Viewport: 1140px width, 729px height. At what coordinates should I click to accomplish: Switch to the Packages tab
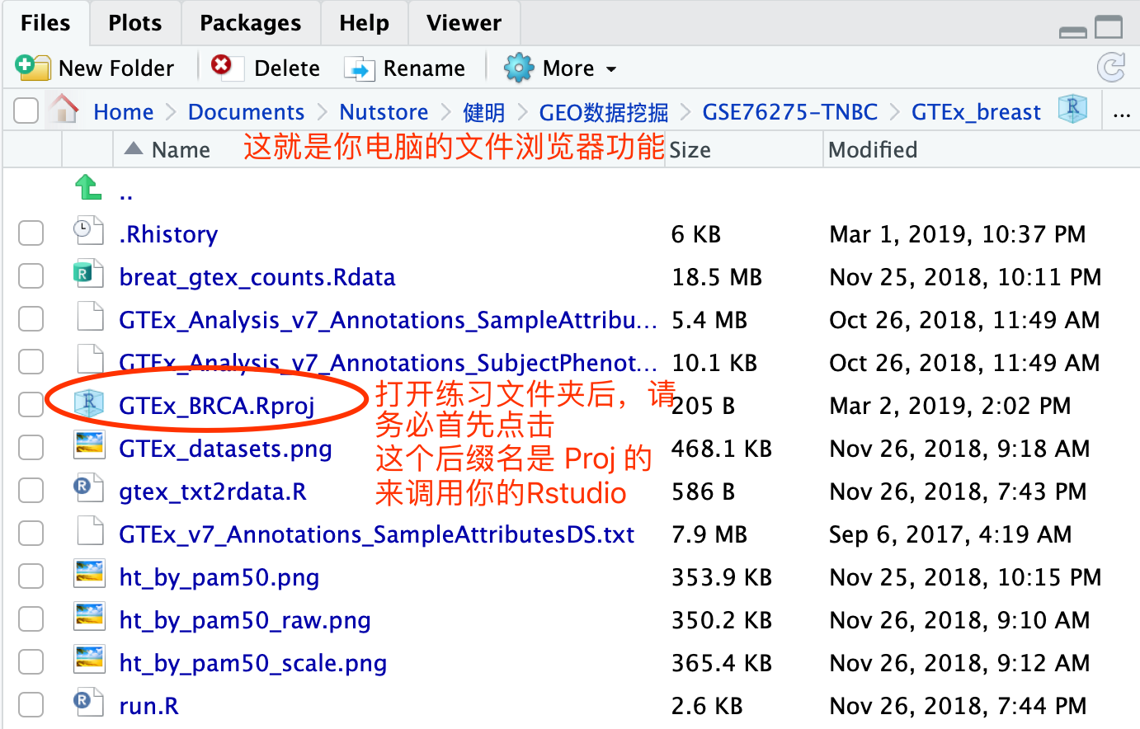250,23
